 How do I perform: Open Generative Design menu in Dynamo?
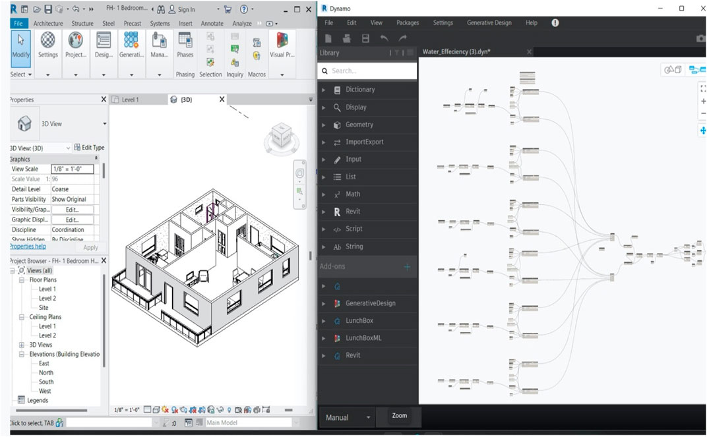tap(489, 22)
